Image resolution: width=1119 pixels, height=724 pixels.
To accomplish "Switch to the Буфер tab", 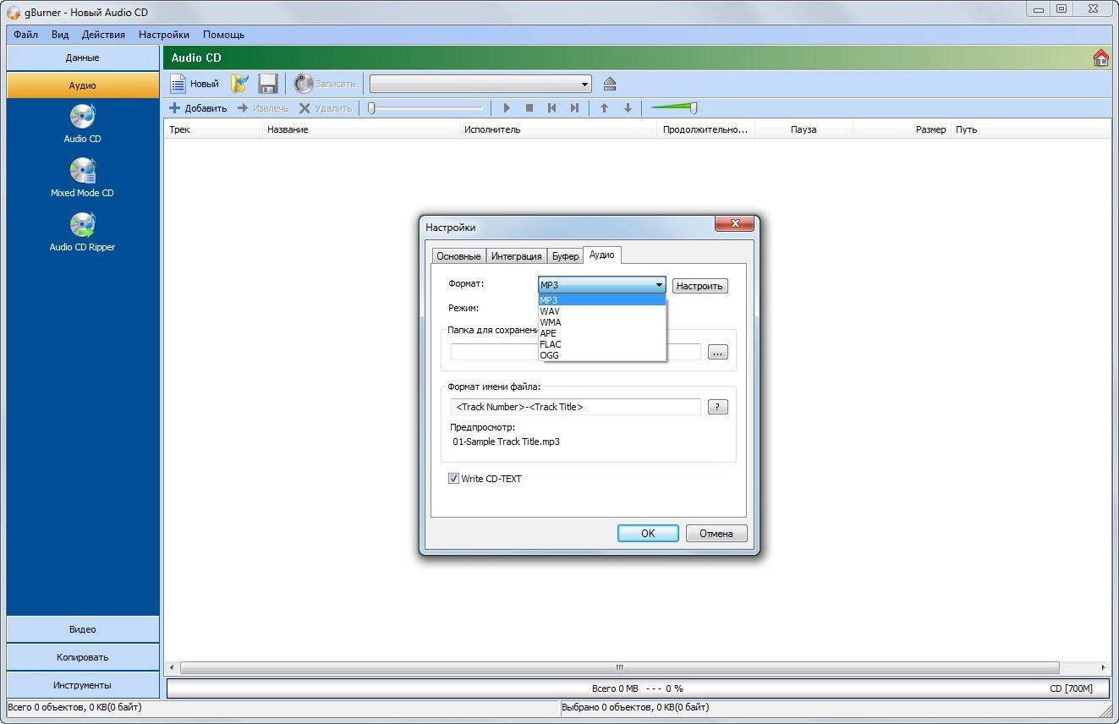I will coord(565,256).
